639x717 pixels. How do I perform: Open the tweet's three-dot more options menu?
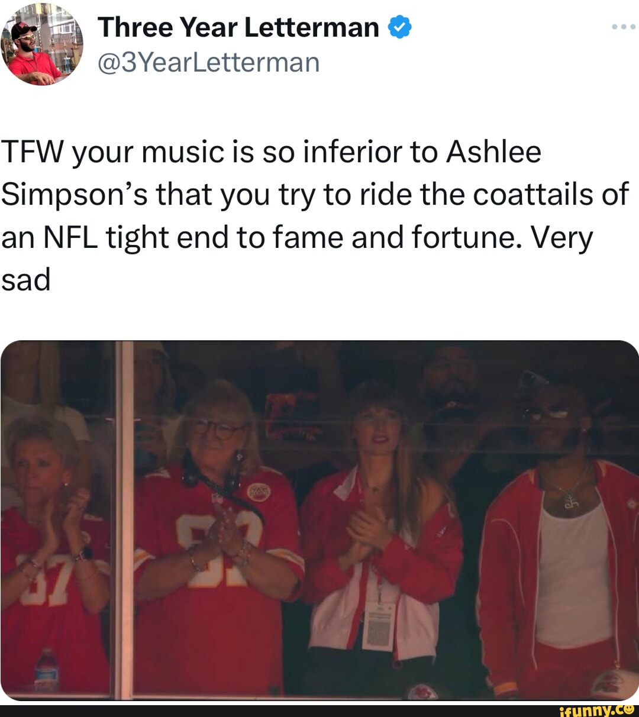point(623,27)
